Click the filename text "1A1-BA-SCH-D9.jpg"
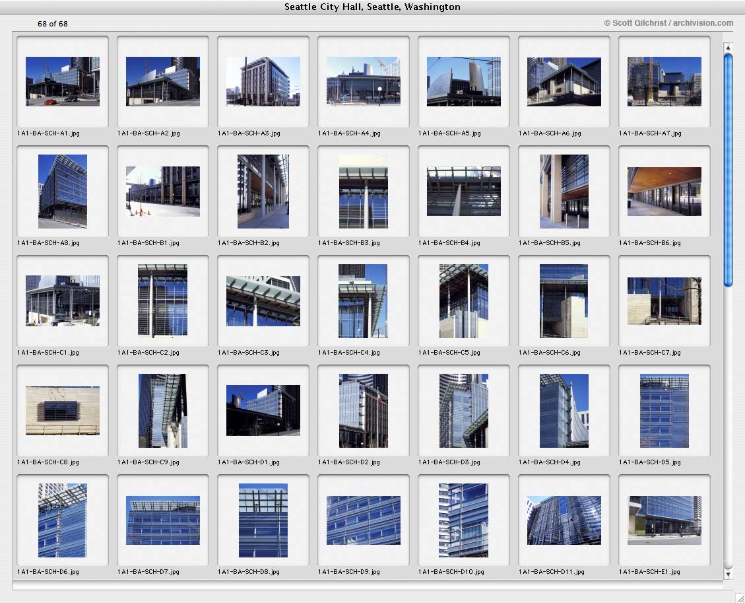The image size is (745, 603). coord(348,572)
